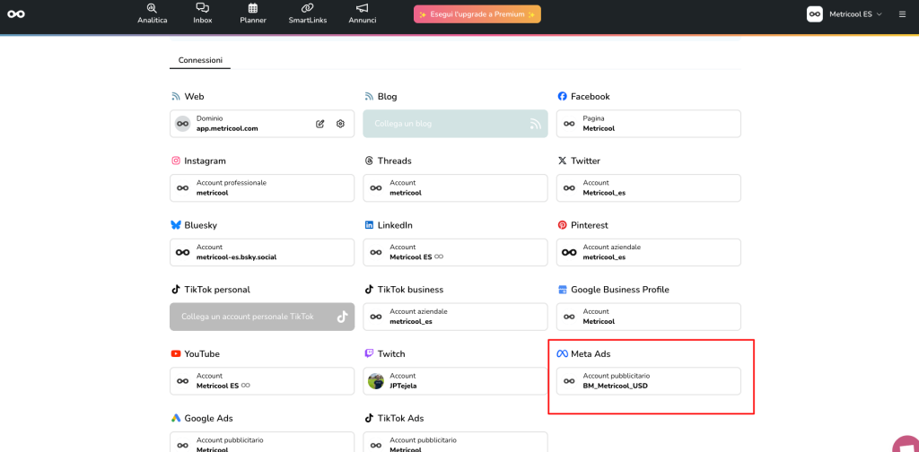
Task: Open web domain settings gear
Action: coord(340,124)
